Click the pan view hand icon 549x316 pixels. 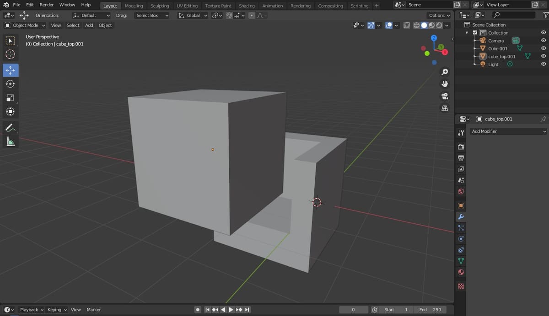point(444,84)
